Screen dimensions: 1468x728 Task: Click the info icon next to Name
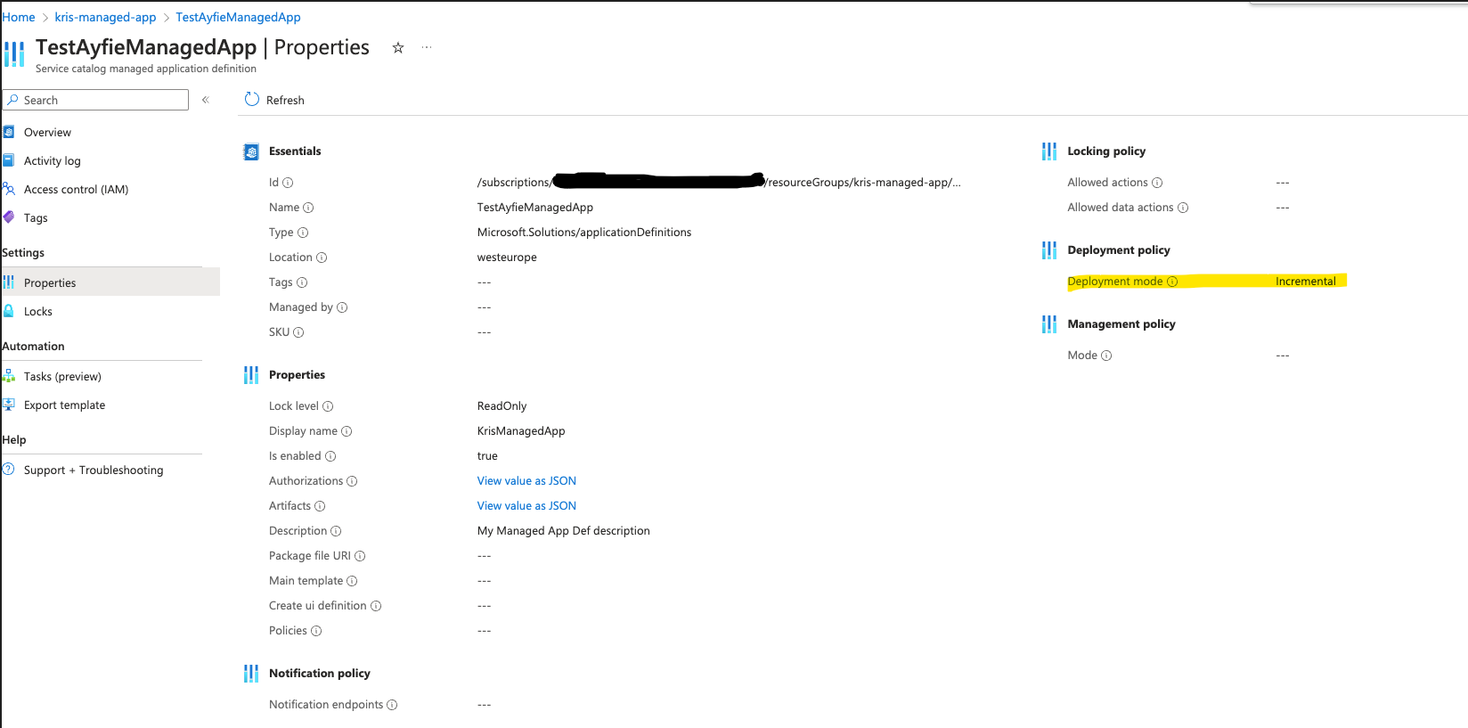pos(308,208)
